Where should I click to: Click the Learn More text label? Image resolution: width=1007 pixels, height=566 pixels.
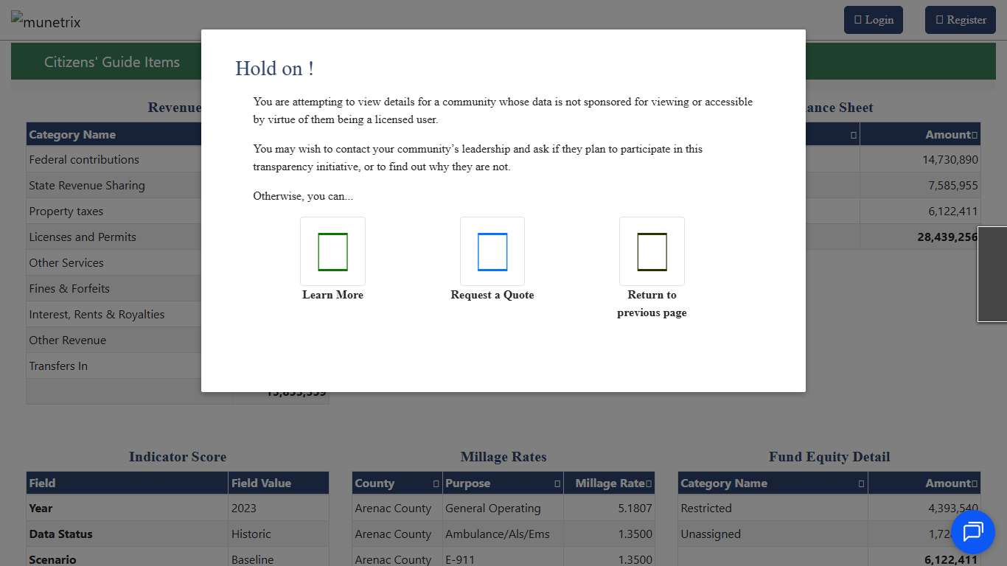tap(332, 295)
